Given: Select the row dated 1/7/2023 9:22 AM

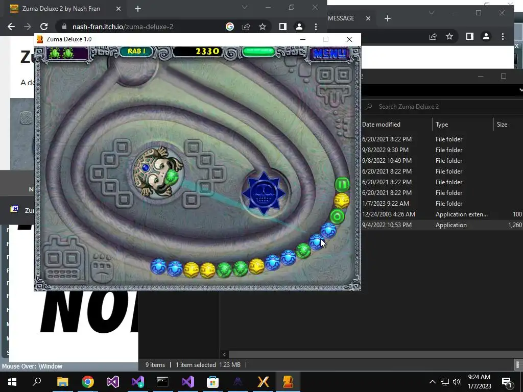Looking at the screenshot, I should click(x=442, y=203).
